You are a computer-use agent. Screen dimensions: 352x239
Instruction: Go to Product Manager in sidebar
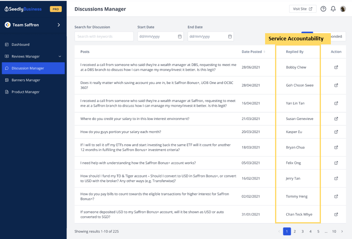26,92
